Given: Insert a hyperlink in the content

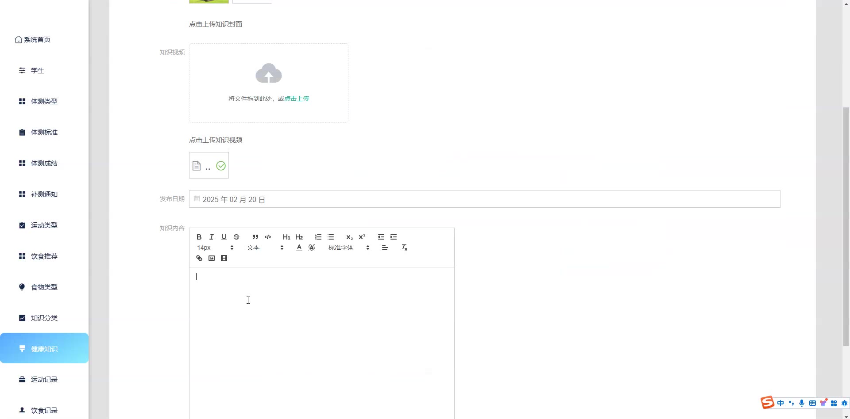Looking at the screenshot, I should 199,258.
